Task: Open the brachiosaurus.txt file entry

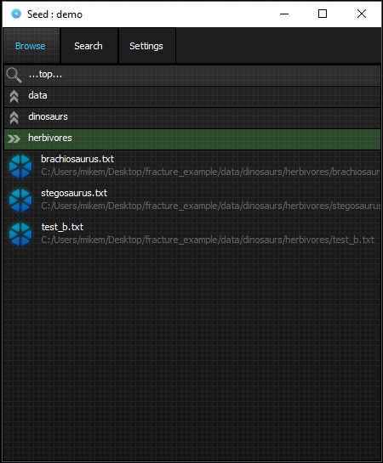Action: point(192,166)
